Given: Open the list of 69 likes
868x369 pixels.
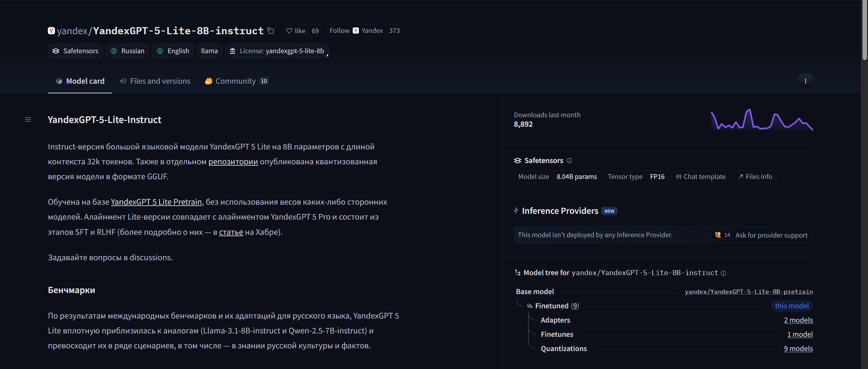Looking at the screenshot, I should 315,31.
